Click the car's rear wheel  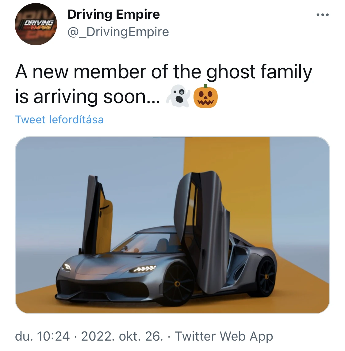tap(266, 277)
